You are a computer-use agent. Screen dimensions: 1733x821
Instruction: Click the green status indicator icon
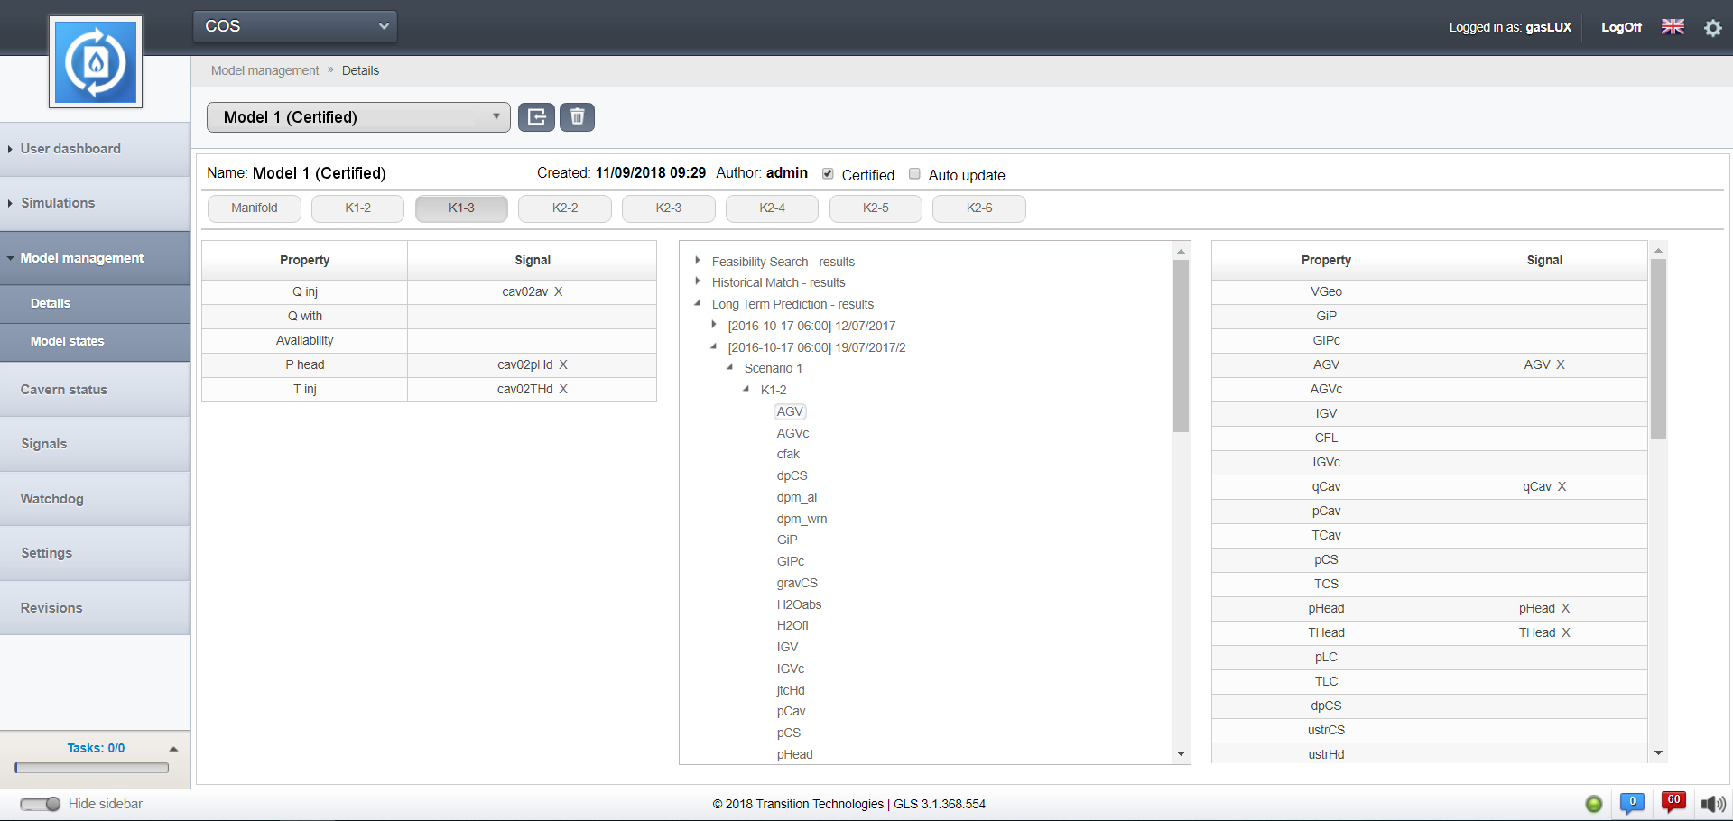pyautogui.click(x=1594, y=804)
